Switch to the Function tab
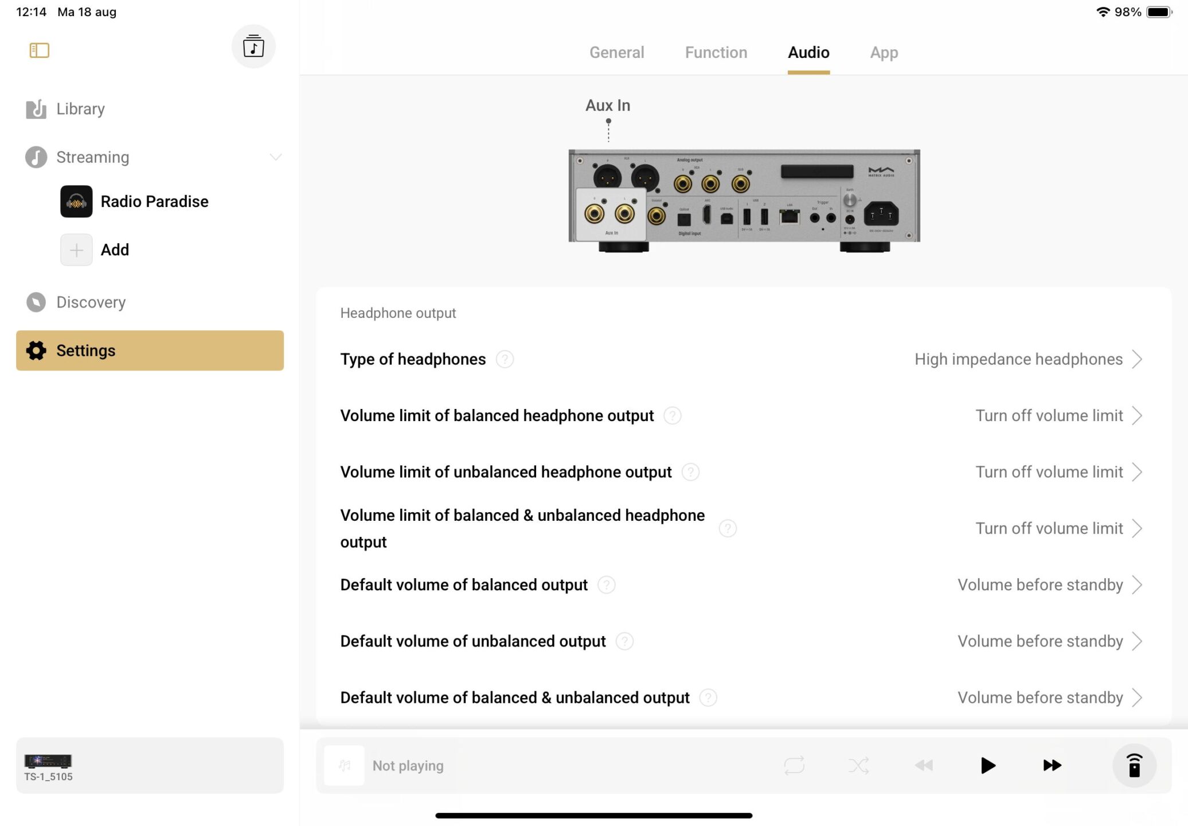Screen dimensions: 1188x826 [716, 53]
